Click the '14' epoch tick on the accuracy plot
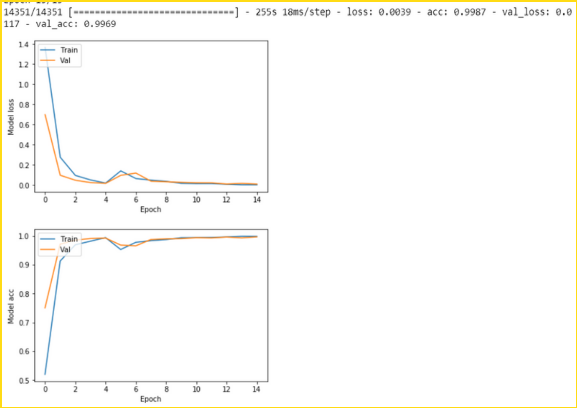577x408 pixels. (x=257, y=389)
